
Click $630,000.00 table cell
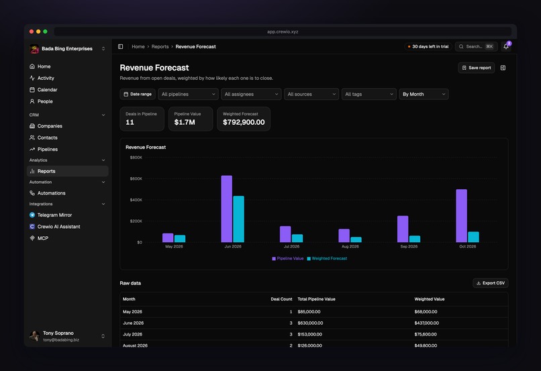pos(310,323)
